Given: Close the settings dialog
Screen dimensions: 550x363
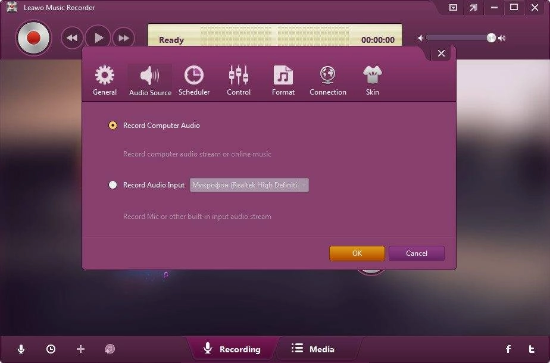Looking at the screenshot, I should (x=441, y=54).
